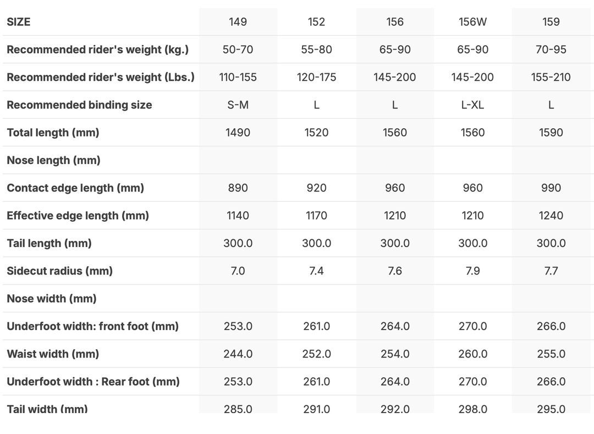Click the SIZE row label
The height and width of the screenshot is (434, 594).
click(19, 22)
